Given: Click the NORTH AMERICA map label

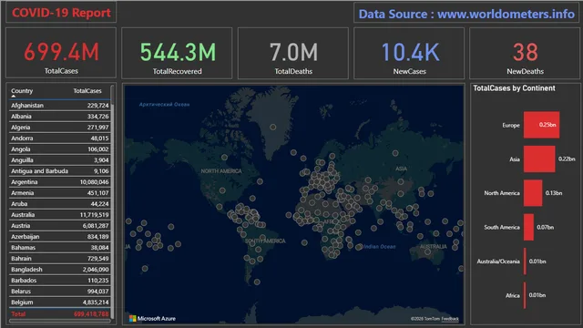Looking at the screenshot, I should pyautogui.click(x=221, y=171).
